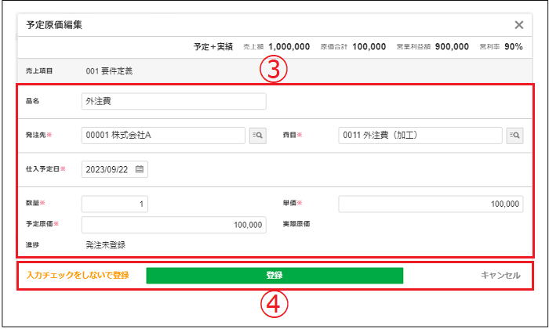The image size is (549, 329).
Task: Select the 001 要件定義 sales item text
Action: coord(109,71)
